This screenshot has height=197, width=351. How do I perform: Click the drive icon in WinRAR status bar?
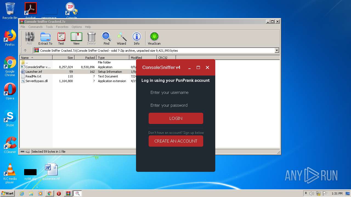pyautogui.click(x=23, y=151)
